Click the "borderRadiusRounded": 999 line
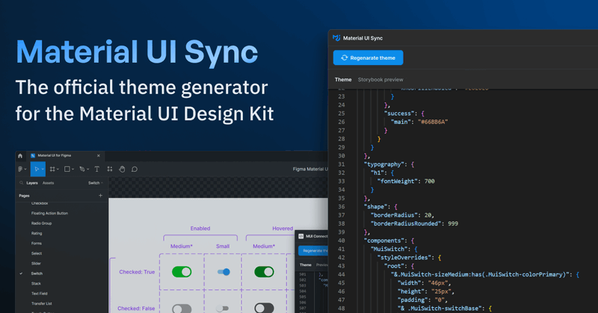 (414, 223)
